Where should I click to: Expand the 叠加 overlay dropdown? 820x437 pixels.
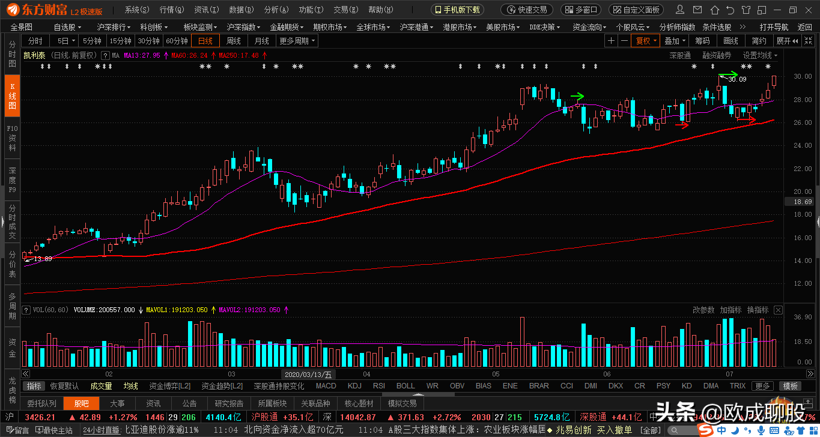675,41
